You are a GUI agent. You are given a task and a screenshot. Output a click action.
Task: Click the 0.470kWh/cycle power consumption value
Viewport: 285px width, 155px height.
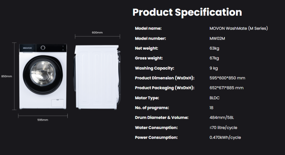225,138
